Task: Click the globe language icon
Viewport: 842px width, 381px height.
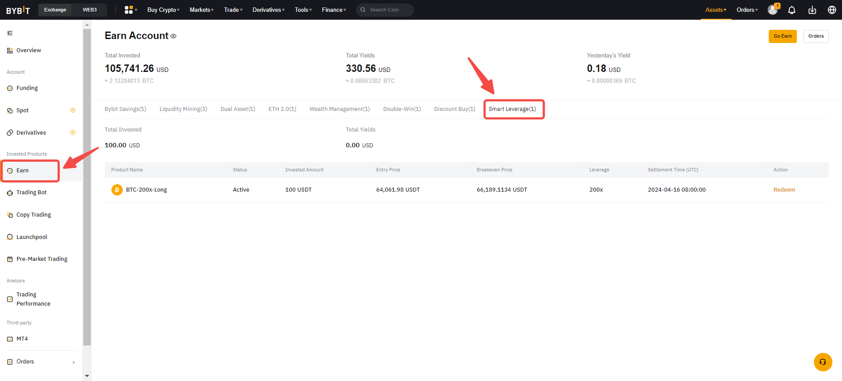Action: pyautogui.click(x=832, y=10)
